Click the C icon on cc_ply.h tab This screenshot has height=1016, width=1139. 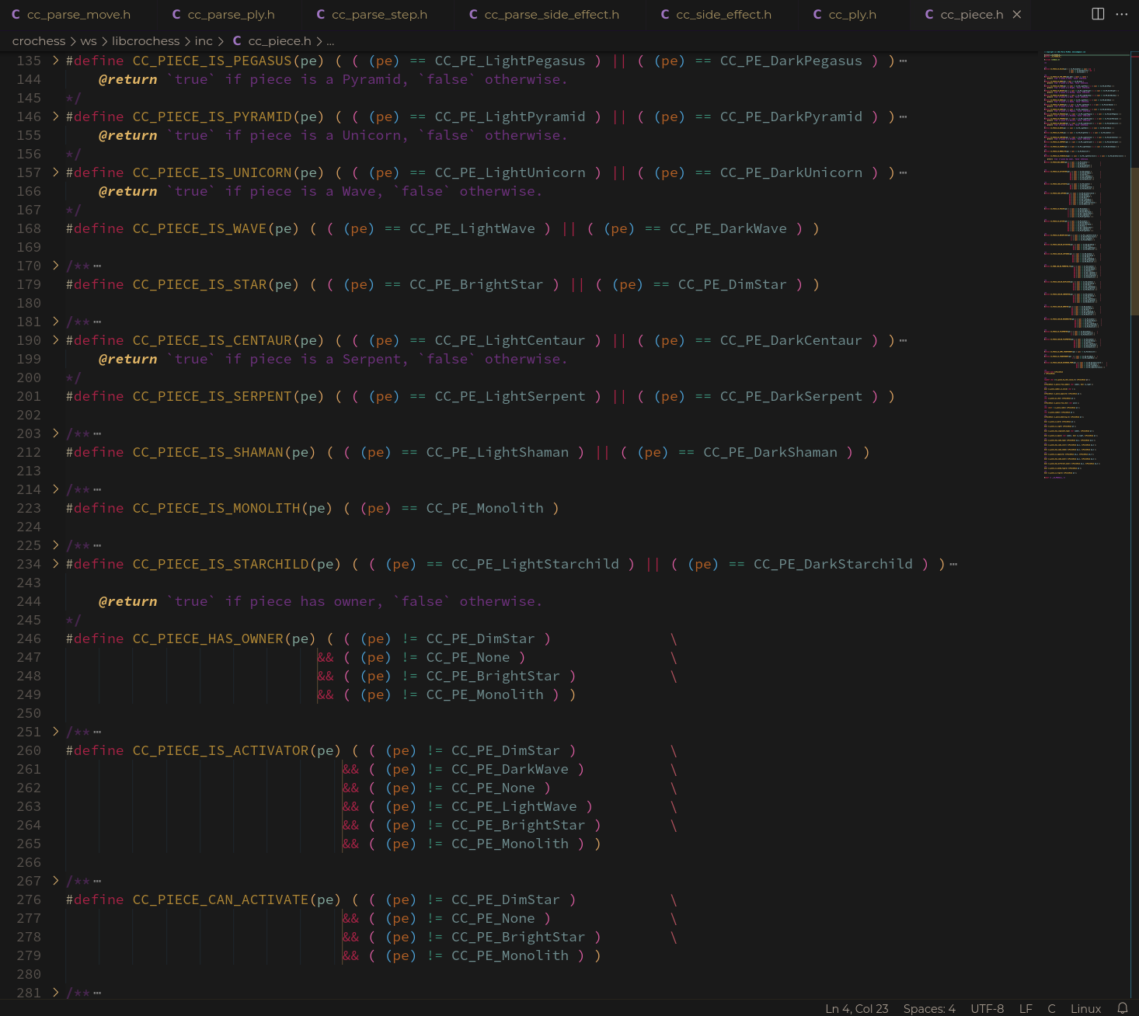click(x=817, y=14)
